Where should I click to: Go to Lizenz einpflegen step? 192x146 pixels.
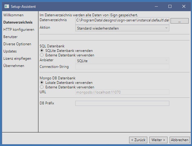17,59
